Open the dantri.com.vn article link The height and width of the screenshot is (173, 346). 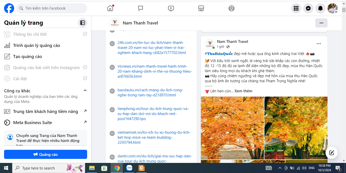[x=155, y=159]
